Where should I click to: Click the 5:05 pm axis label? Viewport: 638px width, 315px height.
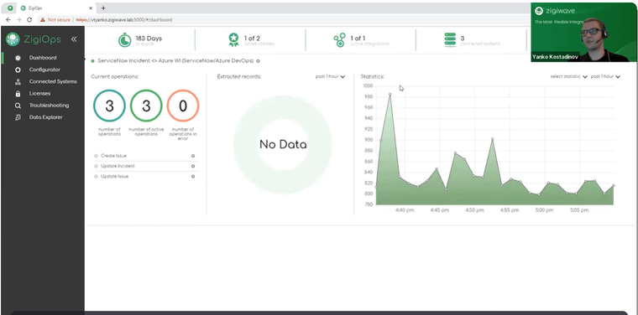coord(579,210)
